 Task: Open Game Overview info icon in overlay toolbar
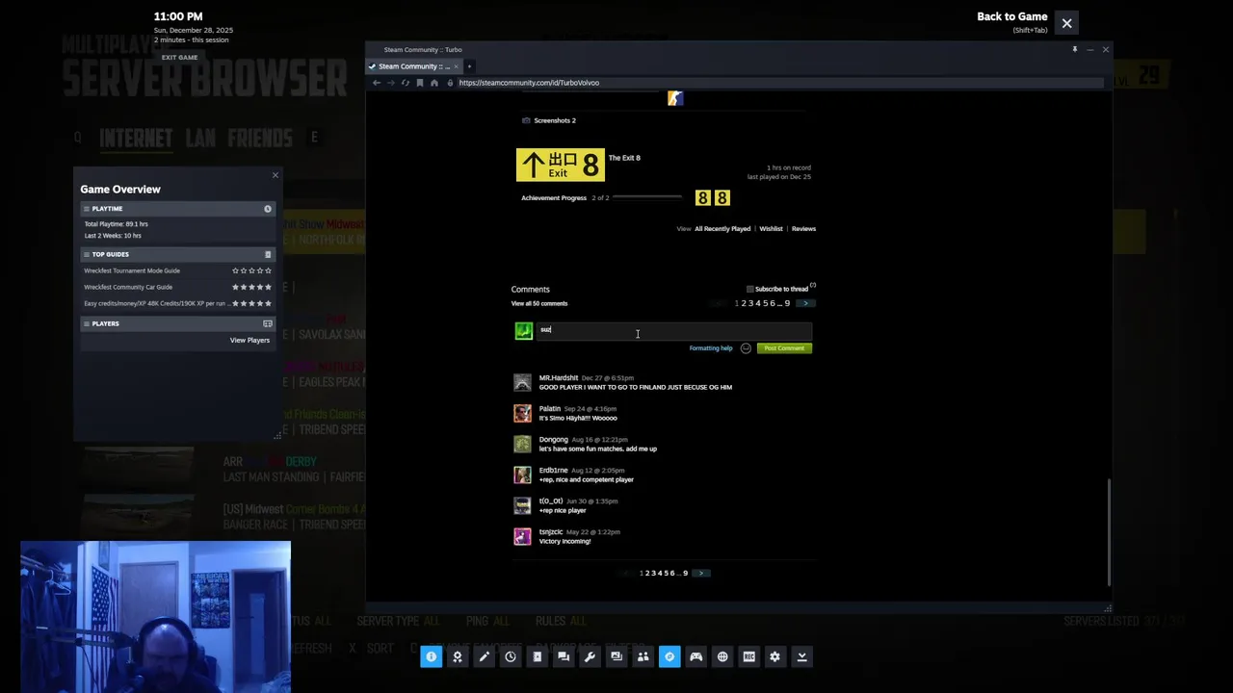[431, 656]
